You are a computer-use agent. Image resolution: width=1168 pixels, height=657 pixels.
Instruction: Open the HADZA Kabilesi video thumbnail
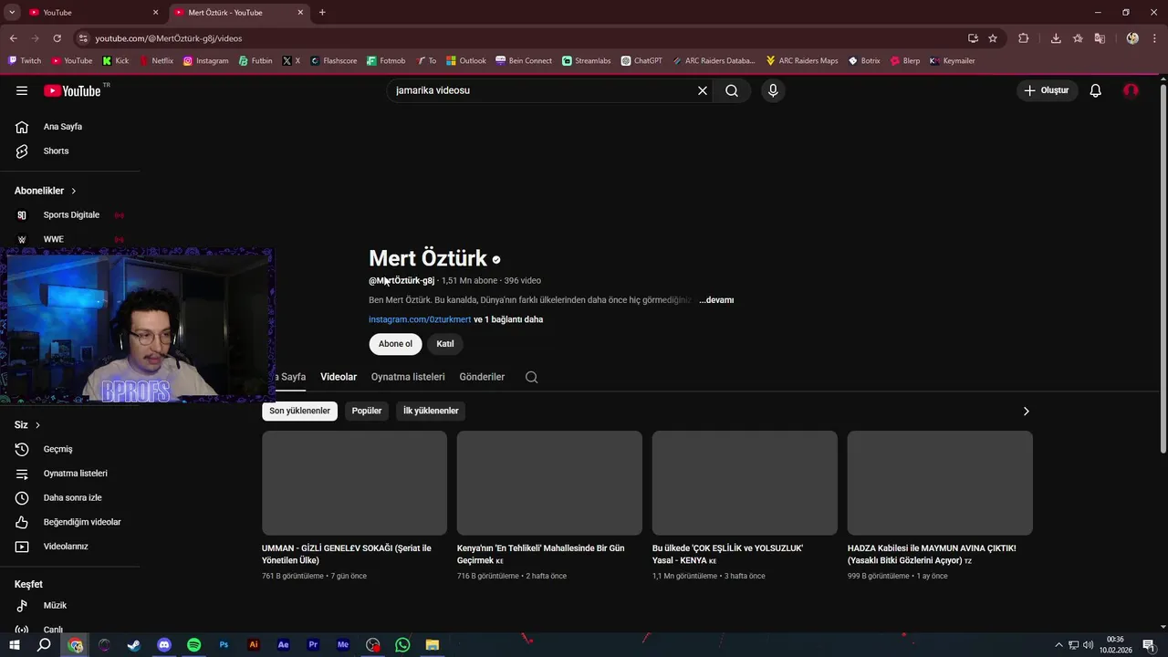coord(940,483)
